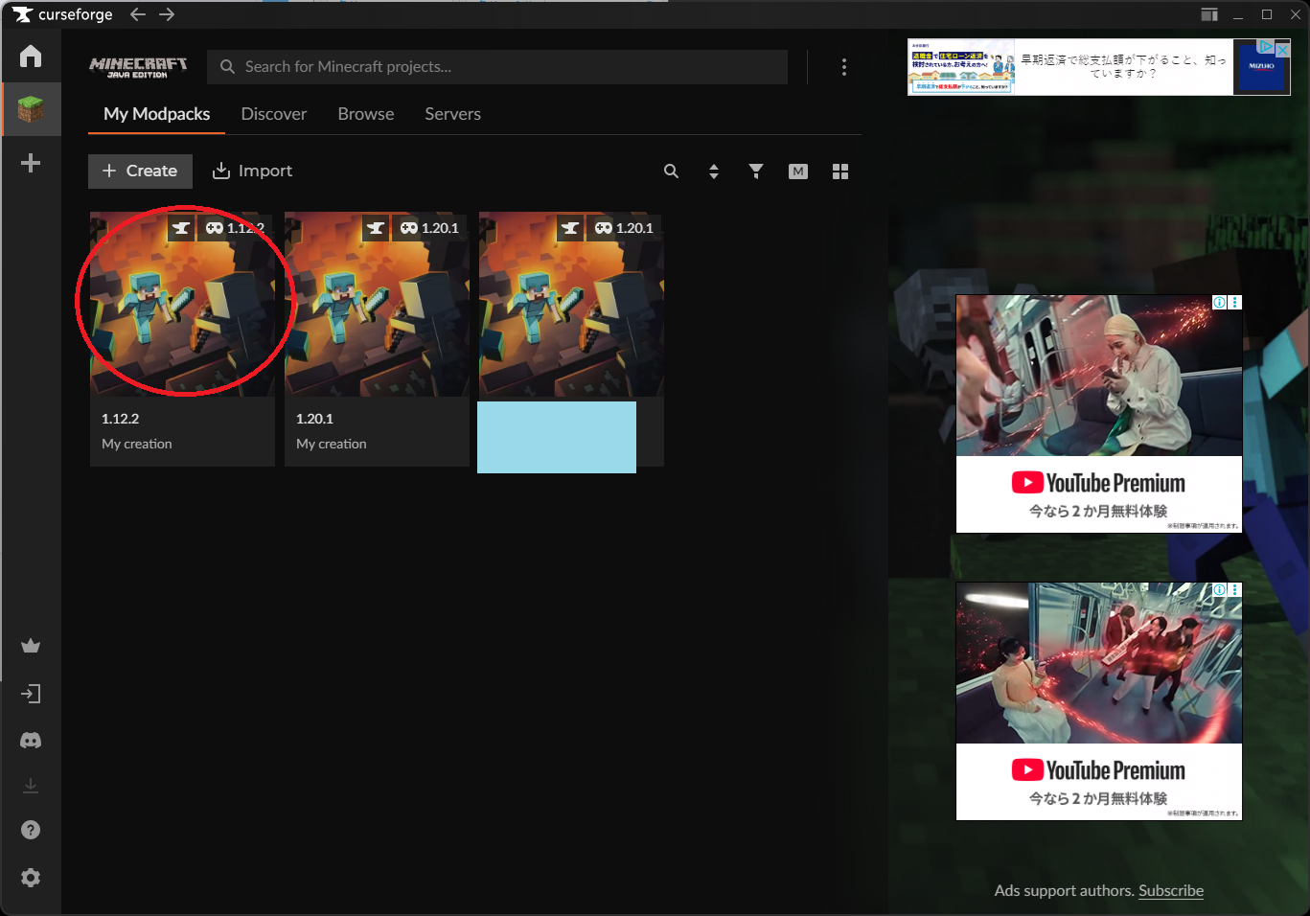The image size is (1310, 916).
Task: Open the second modpack 1.20.1 thumbnail
Action: pyautogui.click(x=377, y=305)
